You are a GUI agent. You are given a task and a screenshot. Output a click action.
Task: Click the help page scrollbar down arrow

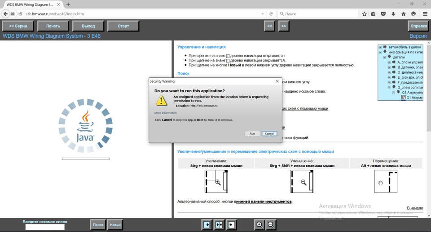(x=428, y=216)
